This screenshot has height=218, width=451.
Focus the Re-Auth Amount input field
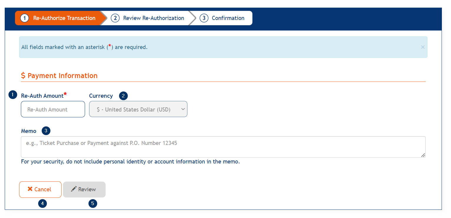coord(53,109)
